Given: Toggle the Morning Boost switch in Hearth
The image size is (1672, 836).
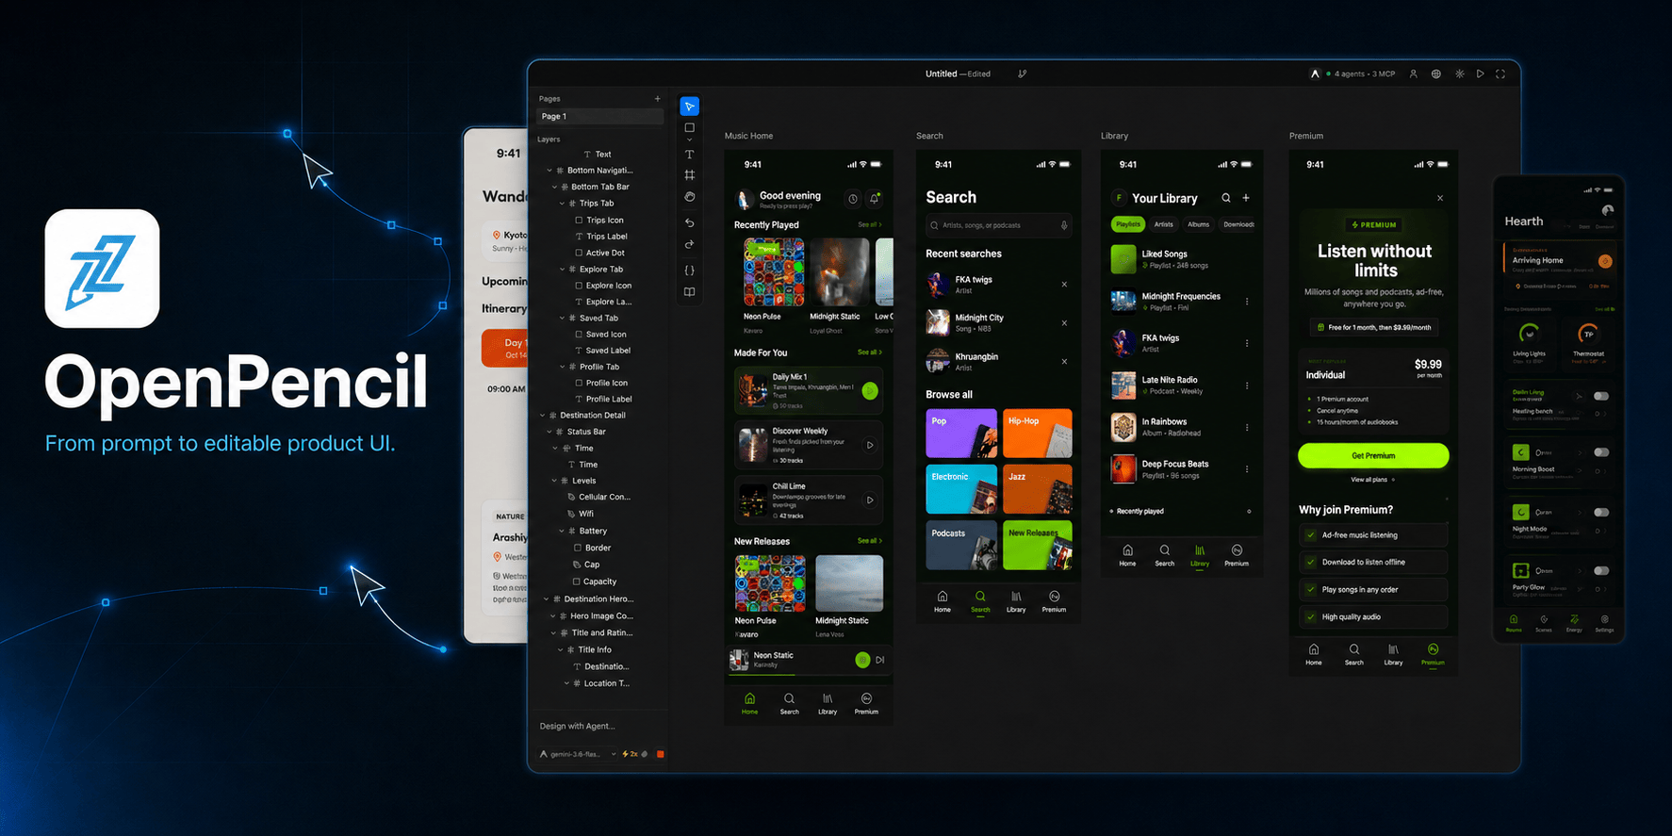Looking at the screenshot, I should (x=1601, y=452).
